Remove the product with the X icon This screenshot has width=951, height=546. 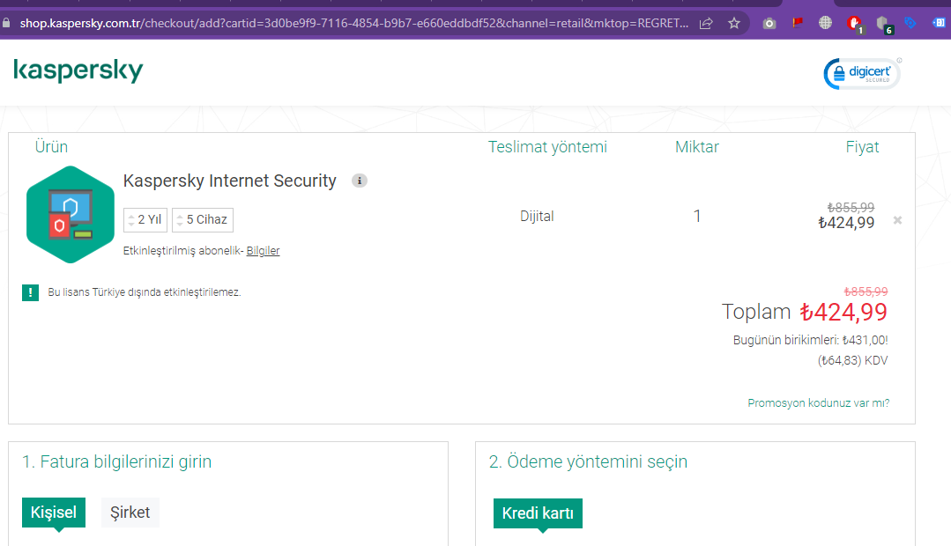point(897,220)
